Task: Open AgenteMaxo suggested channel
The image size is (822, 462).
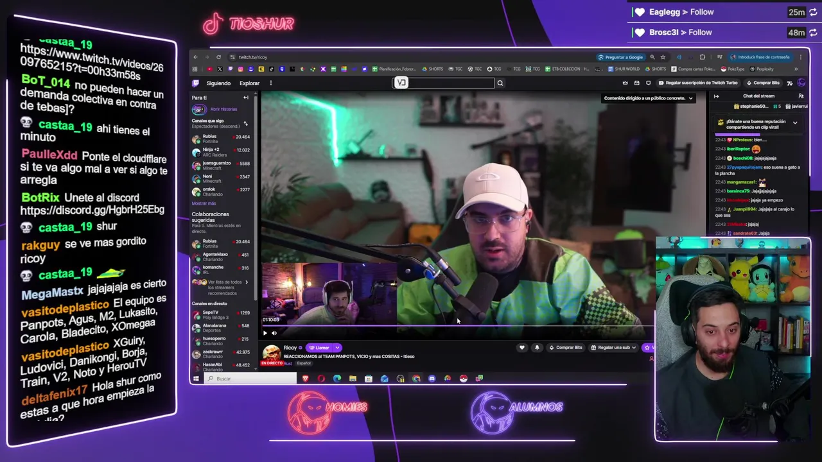Action: pos(221,257)
